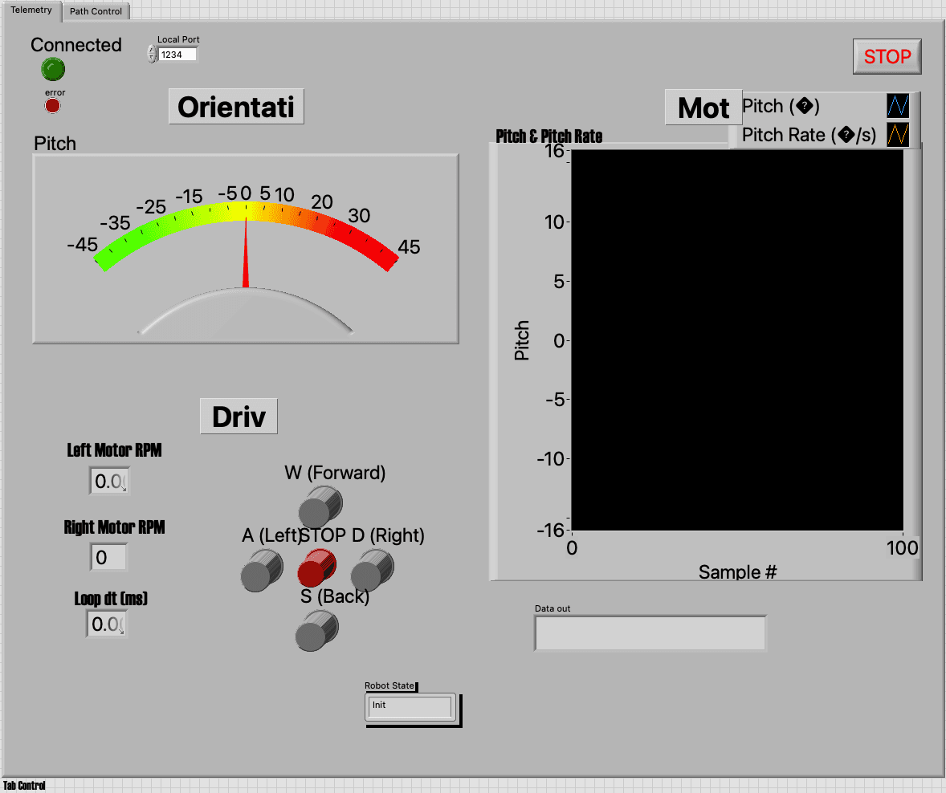The height and width of the screenshot is (793, 946).
Task: Click the Data out text box
Action: pyautogui.click(x=650, y=633)
